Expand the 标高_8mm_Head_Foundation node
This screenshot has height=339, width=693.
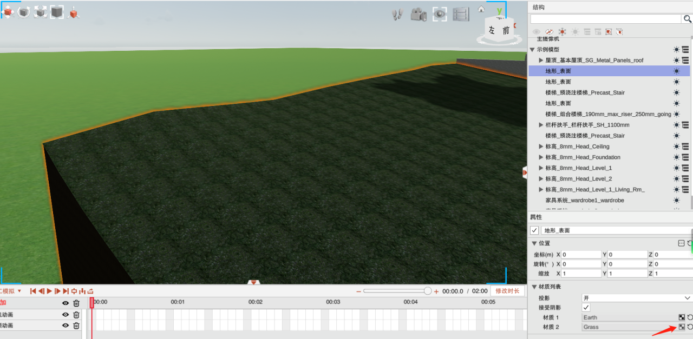pos(541,157)
